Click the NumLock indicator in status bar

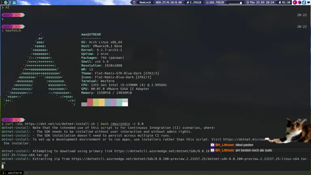click(145, 2)
